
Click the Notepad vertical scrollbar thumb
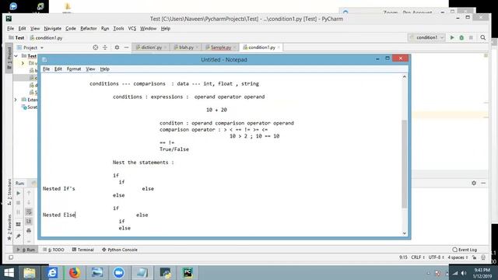[x=405, y=164]
